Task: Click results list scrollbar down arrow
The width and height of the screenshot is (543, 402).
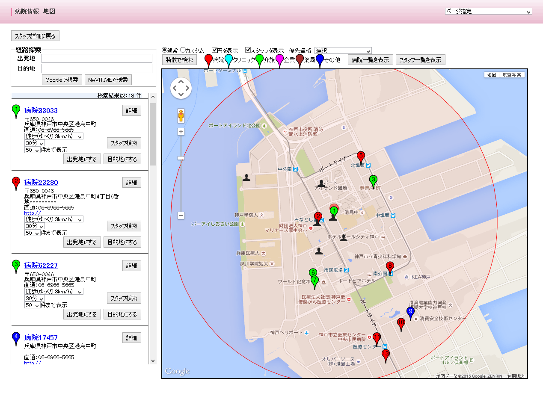Action: pos(153,361)
